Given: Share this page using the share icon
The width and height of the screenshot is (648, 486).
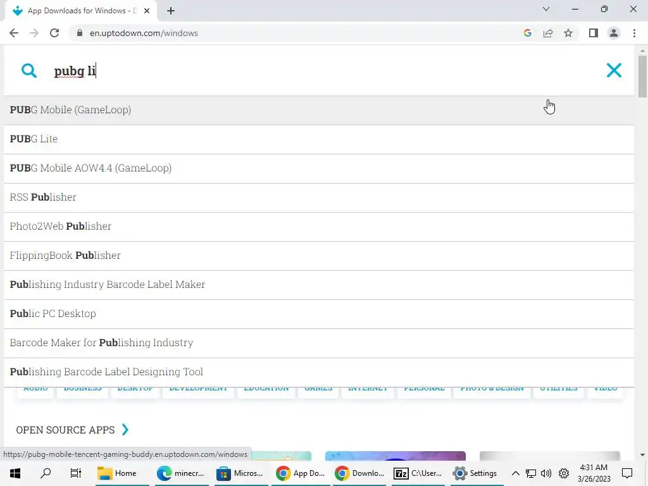Looking at the screenshot, I should point(548,33).
